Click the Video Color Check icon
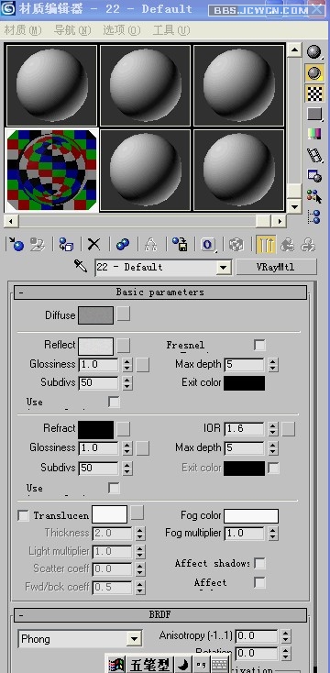 tap(314, 135)
